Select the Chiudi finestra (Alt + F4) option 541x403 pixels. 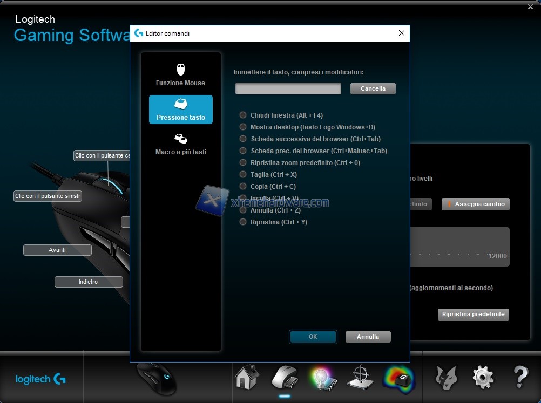(x=243, y=115)
